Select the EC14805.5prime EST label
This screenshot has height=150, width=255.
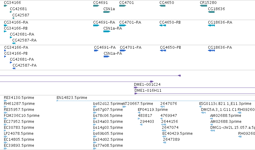tap(19, 140)
